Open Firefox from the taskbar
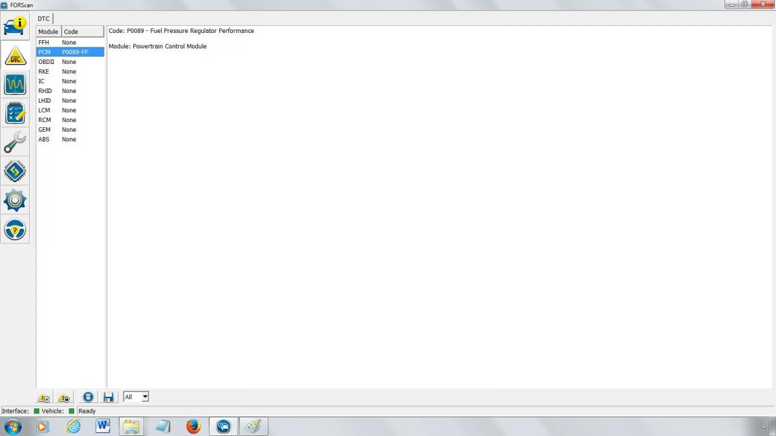 [193, 426]
